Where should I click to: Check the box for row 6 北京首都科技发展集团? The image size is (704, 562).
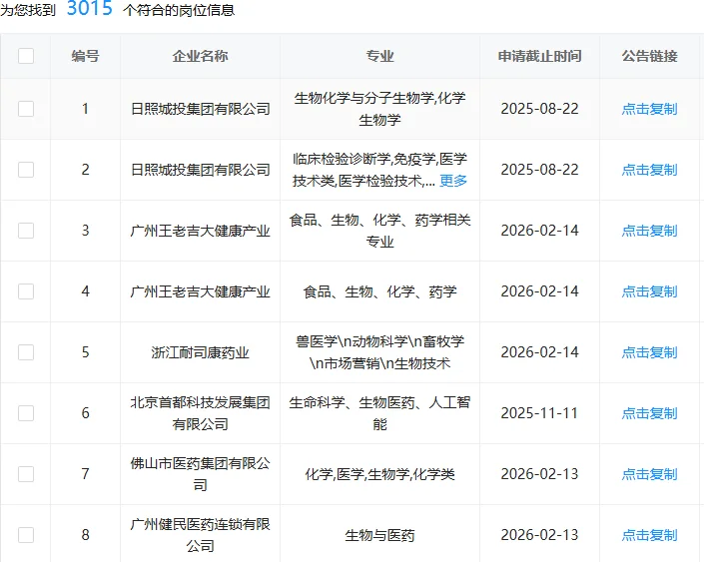26,413
